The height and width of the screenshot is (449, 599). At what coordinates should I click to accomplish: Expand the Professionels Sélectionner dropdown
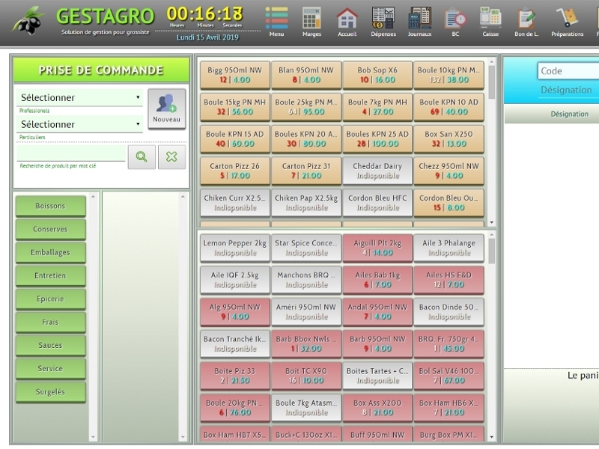pyautogui.click(x=79, y=97)
